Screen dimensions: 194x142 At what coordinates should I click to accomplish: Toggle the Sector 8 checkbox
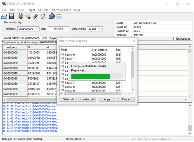click(62, 87)
